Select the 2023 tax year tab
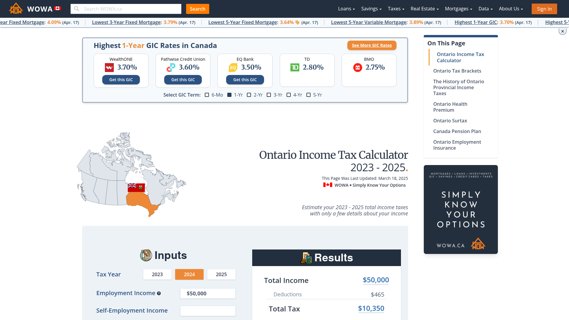 [x=157, y=274]
